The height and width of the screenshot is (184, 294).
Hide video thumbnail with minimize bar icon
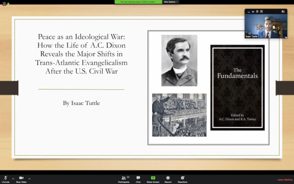(x=249, y=11)
